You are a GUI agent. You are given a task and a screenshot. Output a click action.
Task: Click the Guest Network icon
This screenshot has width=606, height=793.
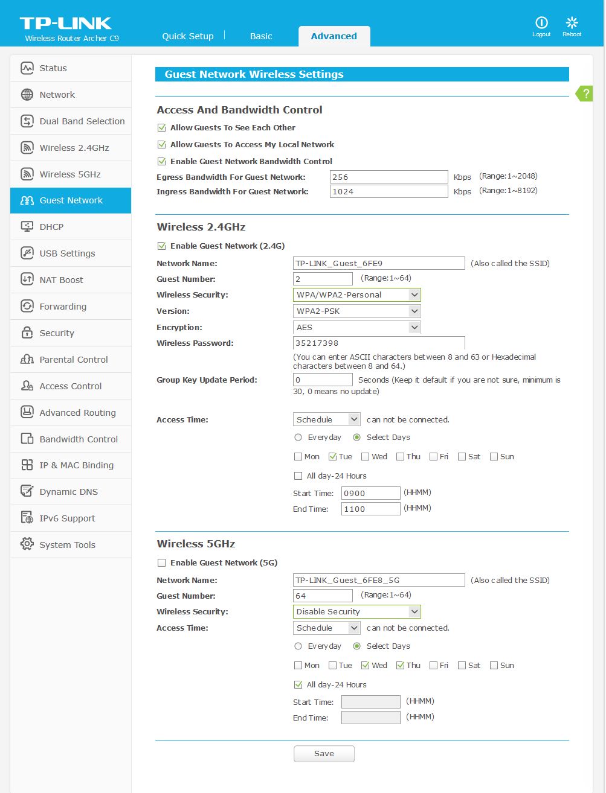click(x=27, y=200)
